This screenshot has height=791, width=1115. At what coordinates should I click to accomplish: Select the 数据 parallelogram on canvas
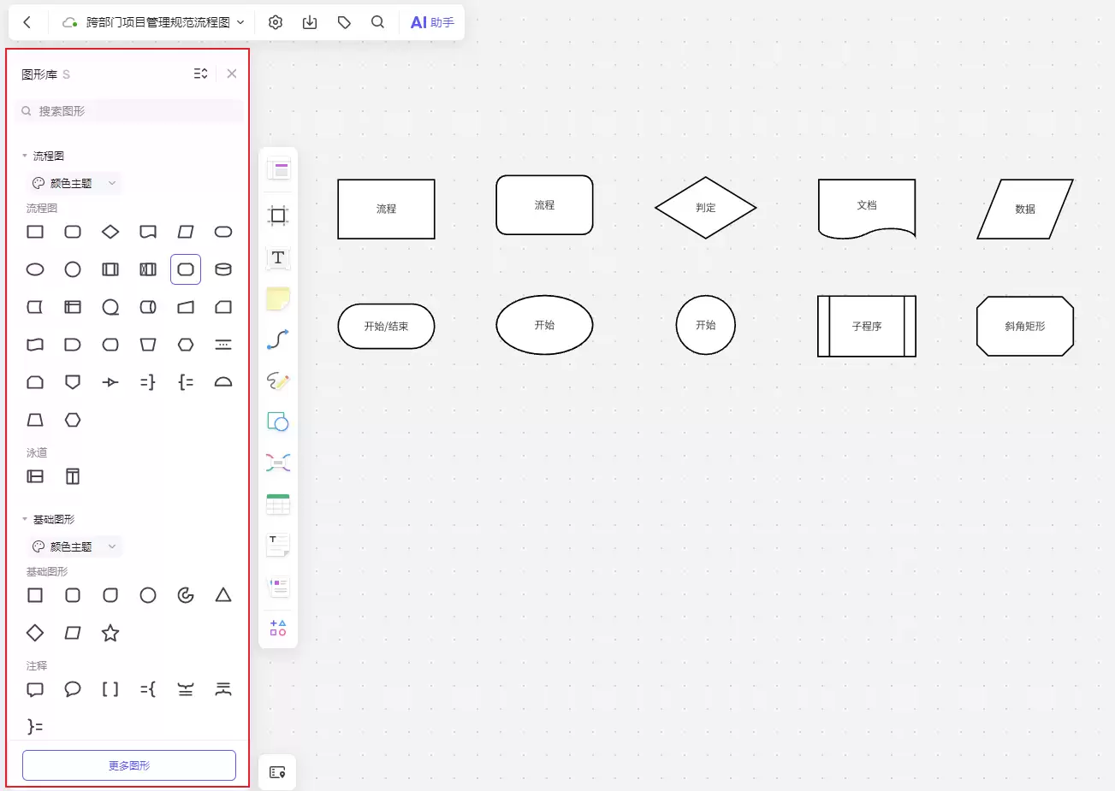(1025, 209)
